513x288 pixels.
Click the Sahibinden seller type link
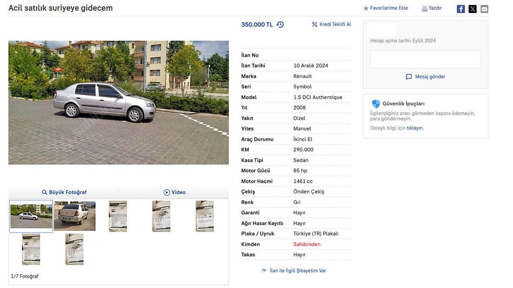[x=307, y=244]
